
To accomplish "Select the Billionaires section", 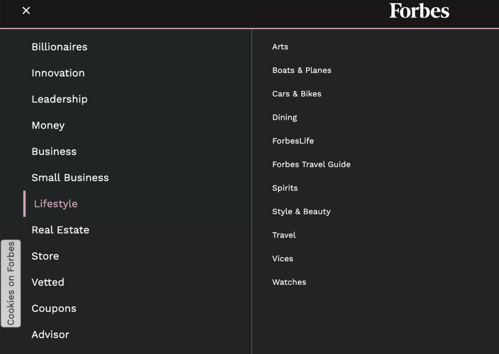I will click(x=59, y=47).
